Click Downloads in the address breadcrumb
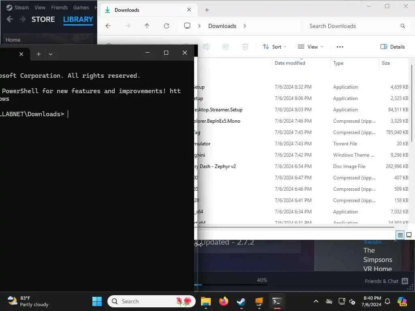Viewport: 415px width, 311px height. tap(222, 26)
